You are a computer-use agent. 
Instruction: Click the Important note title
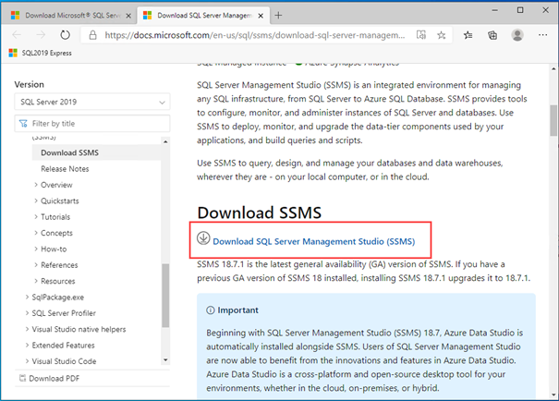click(x=237, y=310)
